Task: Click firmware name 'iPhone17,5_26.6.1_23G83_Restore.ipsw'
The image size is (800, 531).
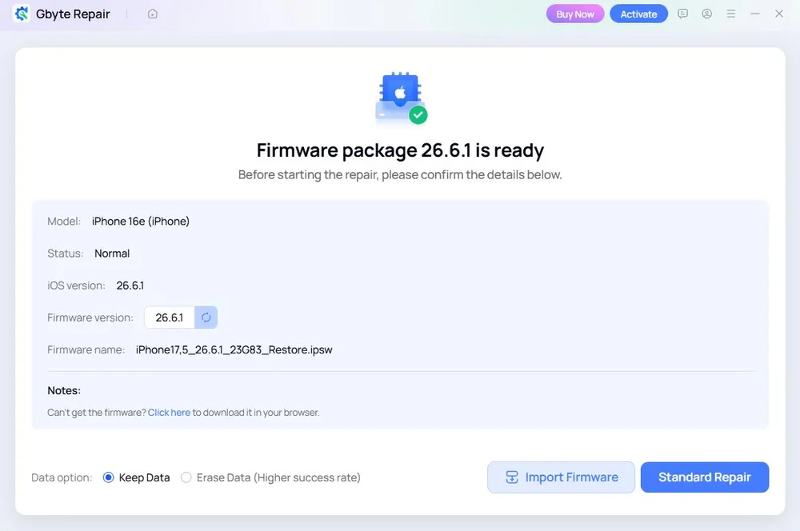Action: click(x=234, y=350)
